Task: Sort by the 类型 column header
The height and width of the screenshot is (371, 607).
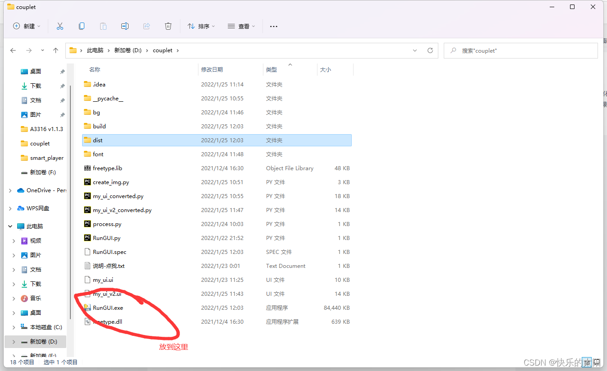Action: [271, 69]
